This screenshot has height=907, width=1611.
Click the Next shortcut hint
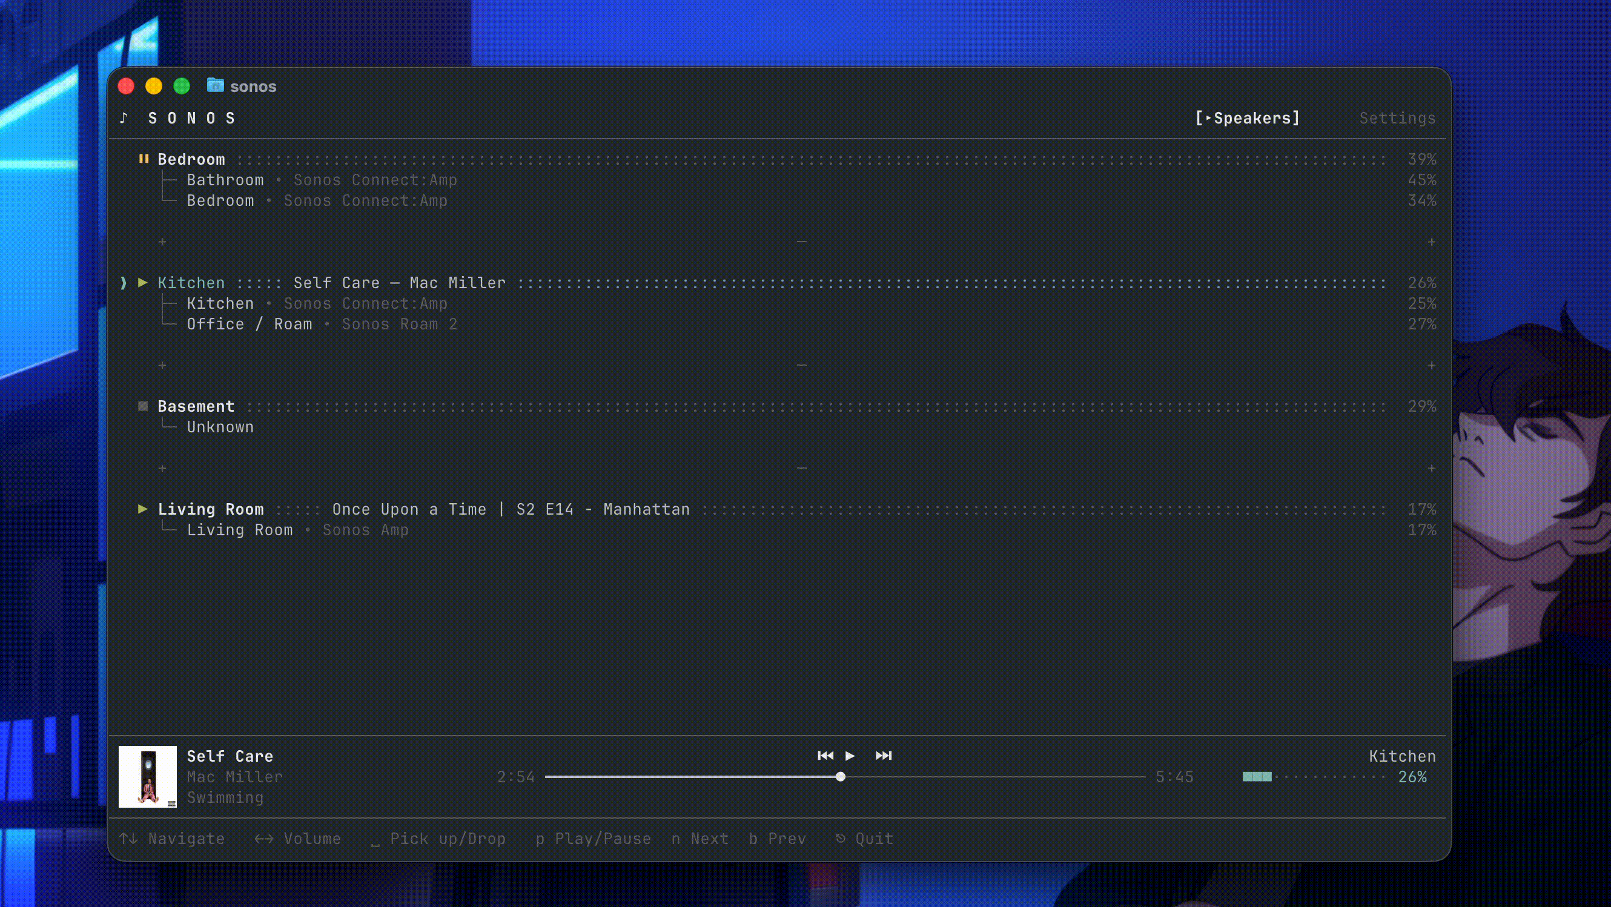[700, 839]
